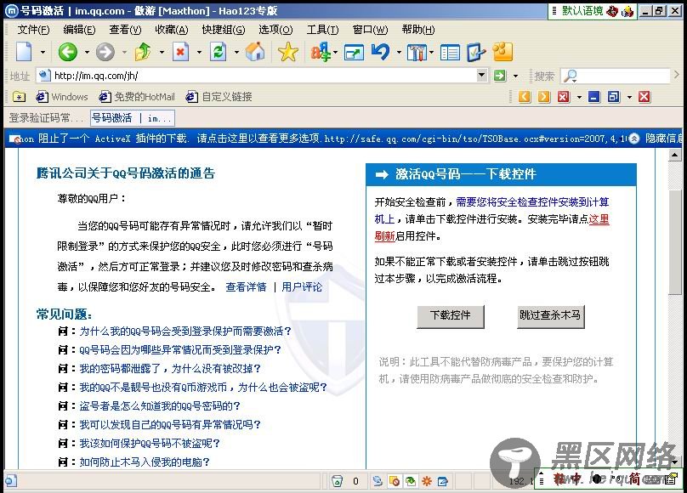Go to Home page icon
This screenshot has width=687, height=493.
255,52
